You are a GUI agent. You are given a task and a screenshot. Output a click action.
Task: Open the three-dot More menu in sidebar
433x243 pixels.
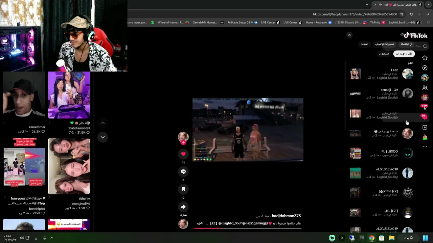425,147
